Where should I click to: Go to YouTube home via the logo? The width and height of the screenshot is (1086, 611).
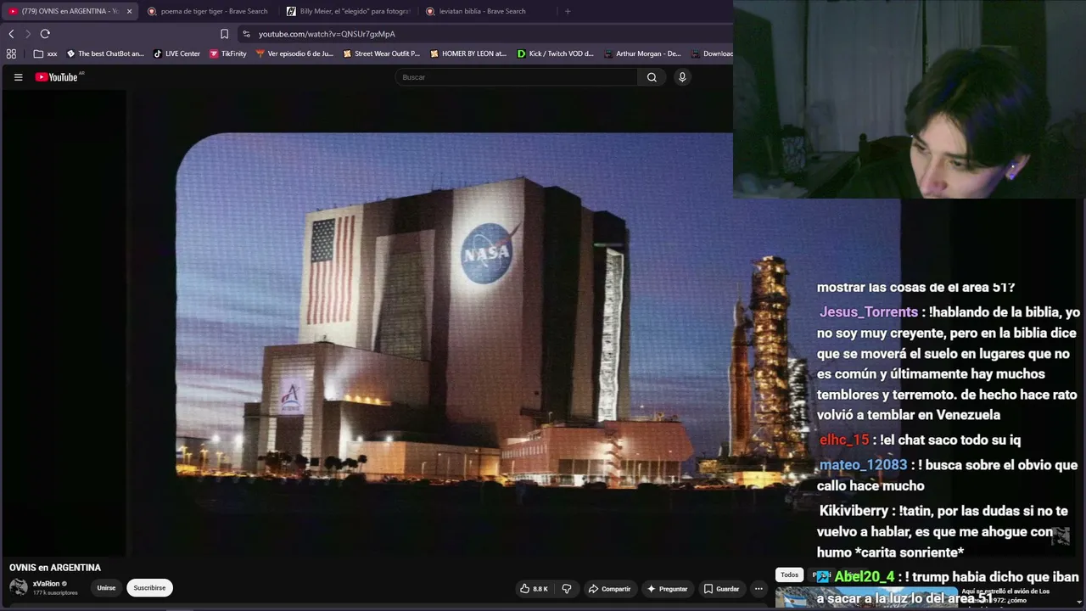[59, 77]
